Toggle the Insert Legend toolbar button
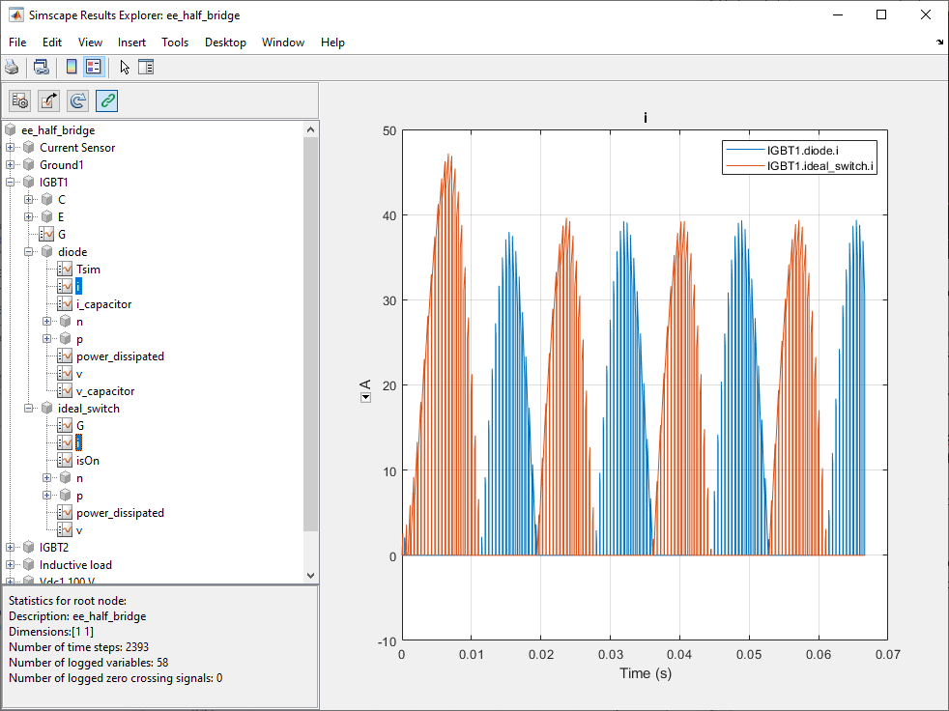The width and height of the screenshot is (949, 711). (94, 67)
